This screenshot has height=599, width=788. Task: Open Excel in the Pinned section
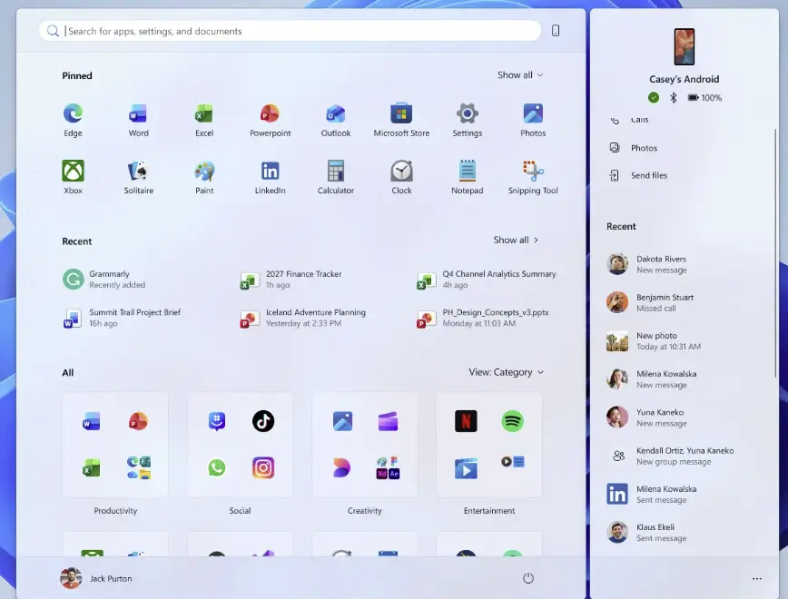[x=204, y=120]
